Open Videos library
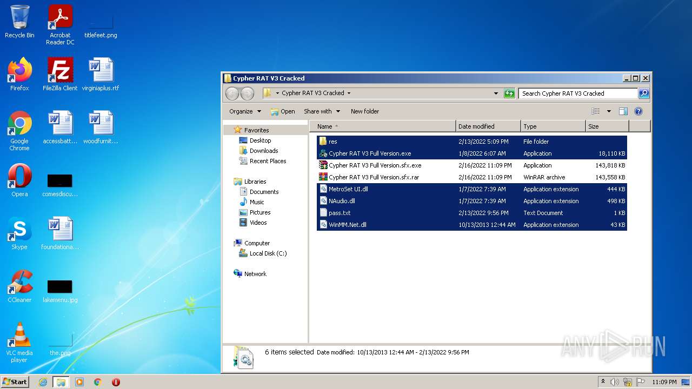This screenshot has width=692, height=389. [x=258, y=223]
